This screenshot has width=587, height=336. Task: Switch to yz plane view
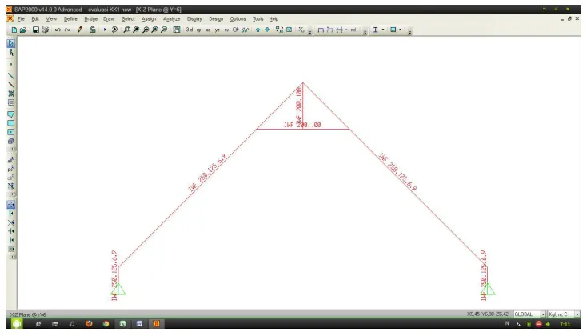(x=218, y=30)
